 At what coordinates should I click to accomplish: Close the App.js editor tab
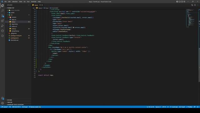42,5
